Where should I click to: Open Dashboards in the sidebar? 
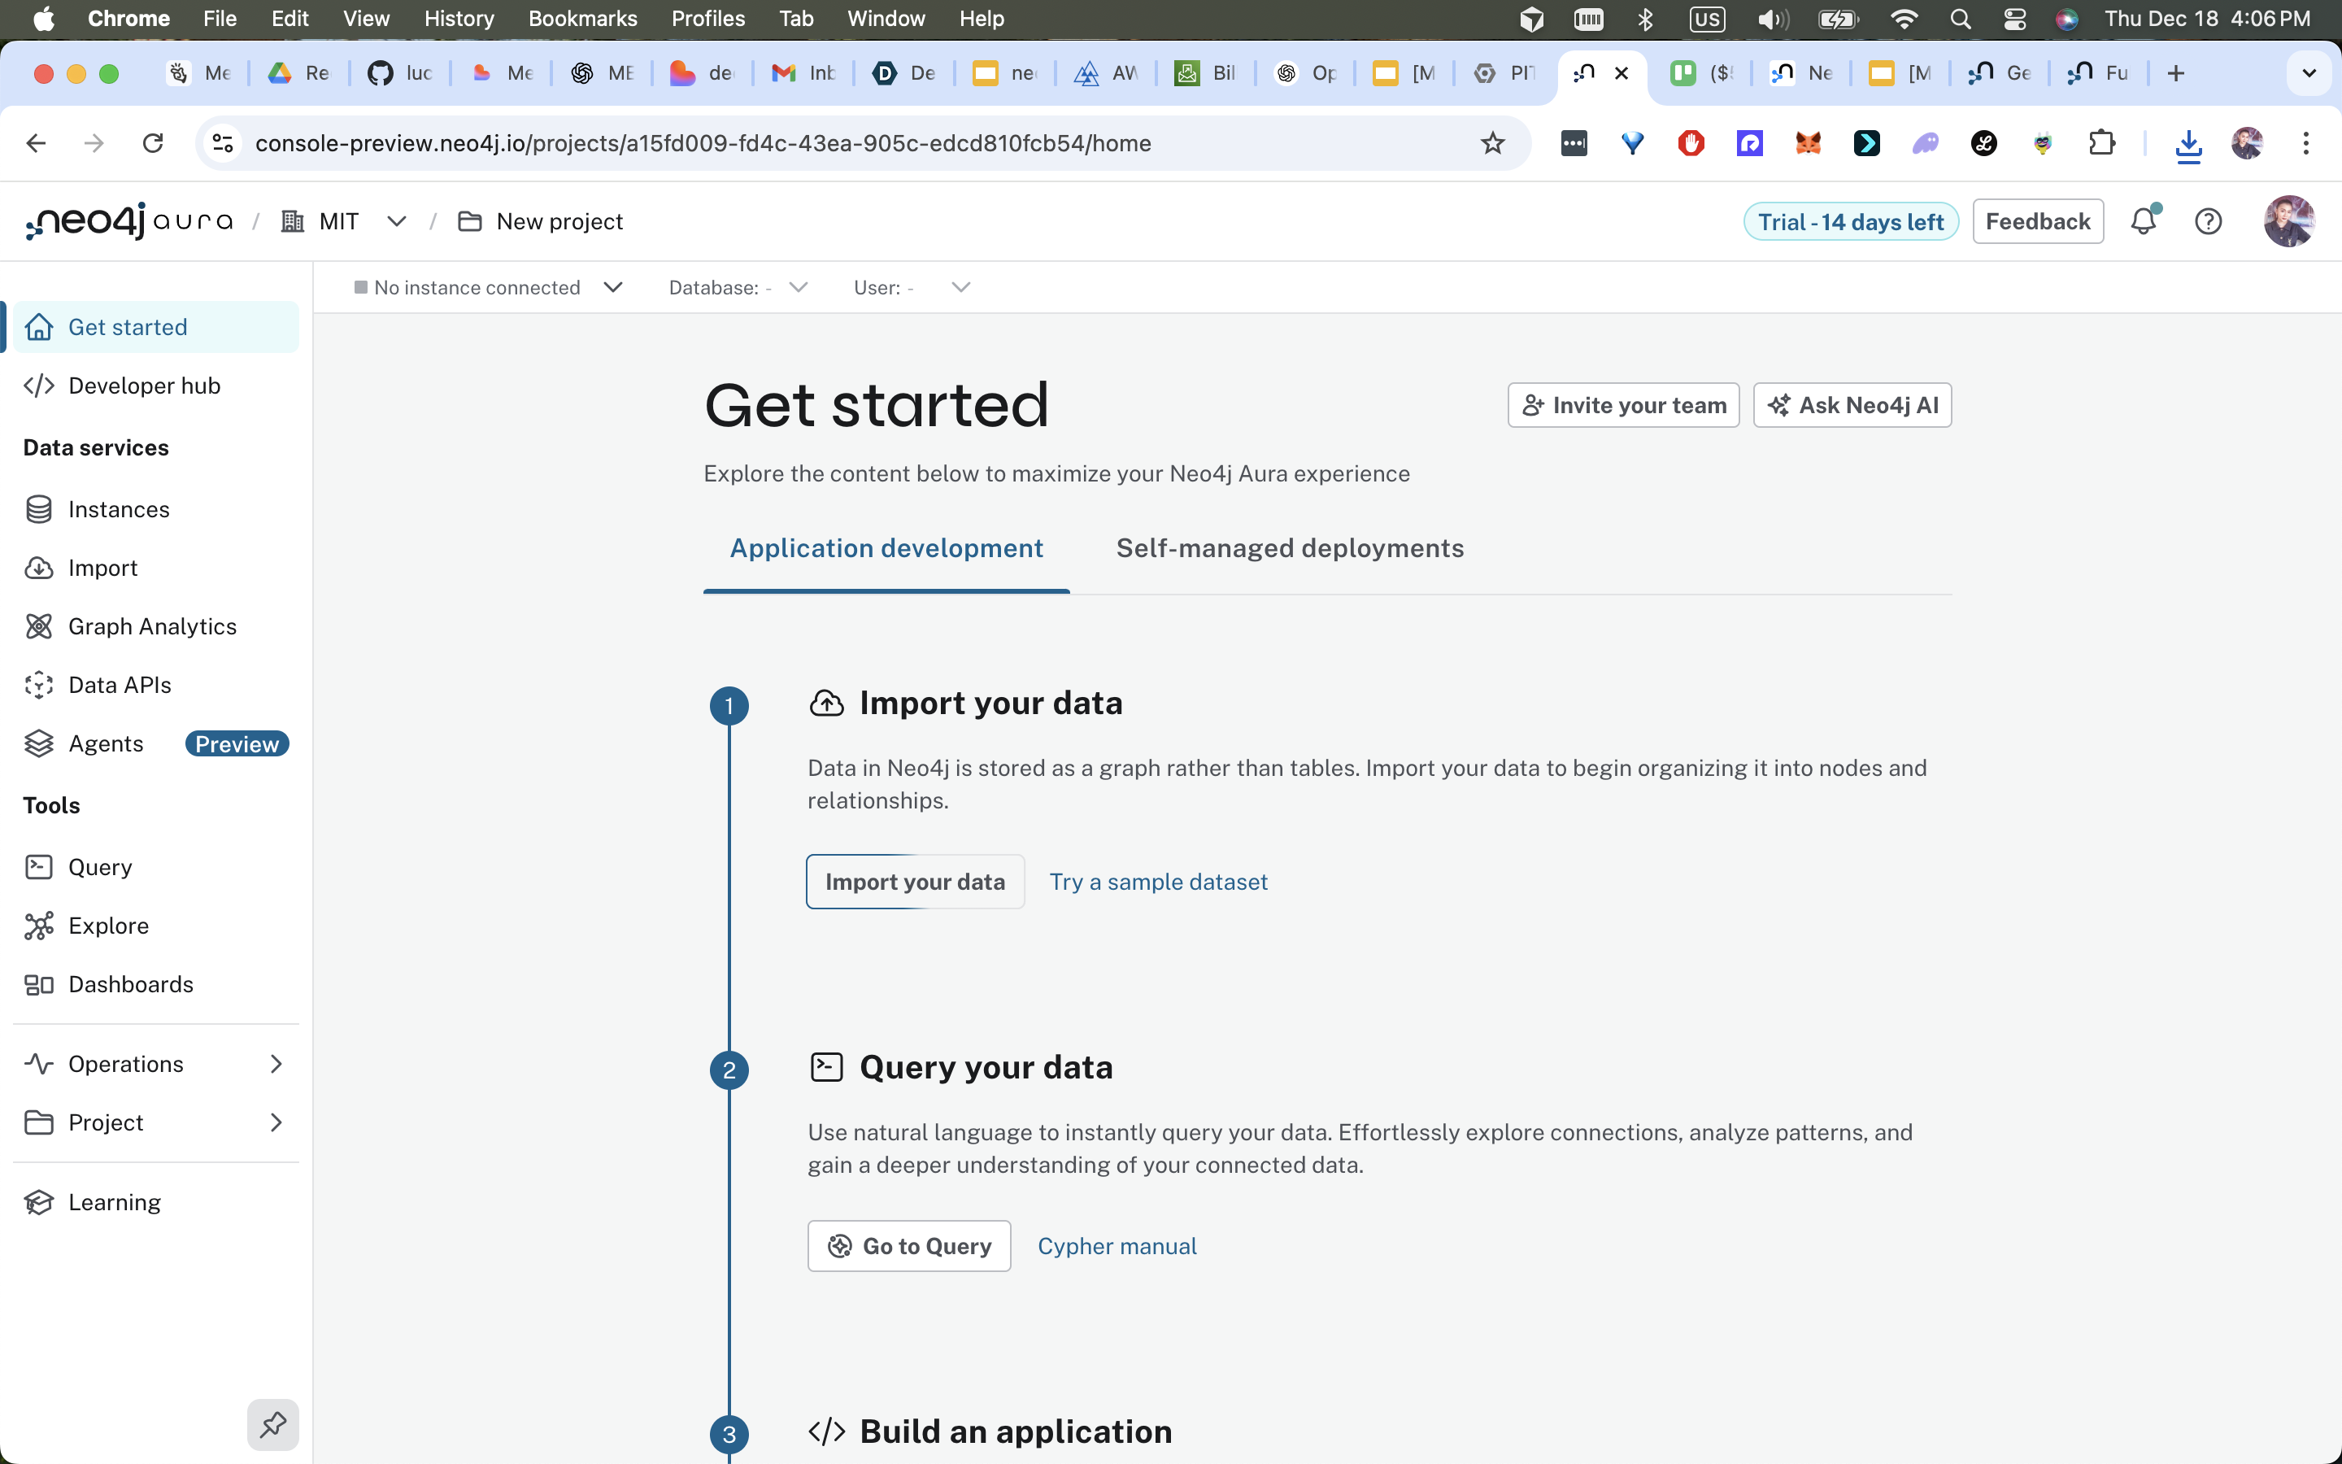[x=131, y=984]
